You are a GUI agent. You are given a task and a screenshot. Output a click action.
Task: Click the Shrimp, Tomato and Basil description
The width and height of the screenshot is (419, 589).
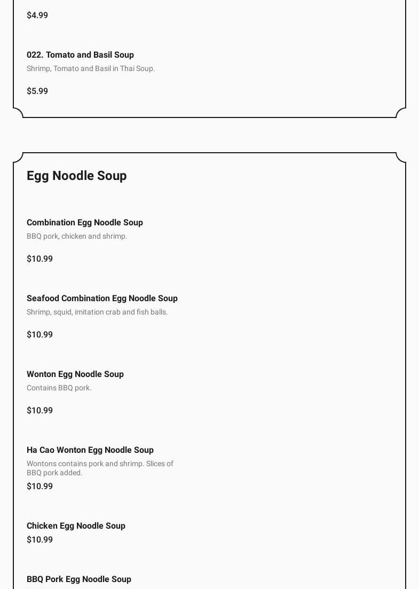91,68
